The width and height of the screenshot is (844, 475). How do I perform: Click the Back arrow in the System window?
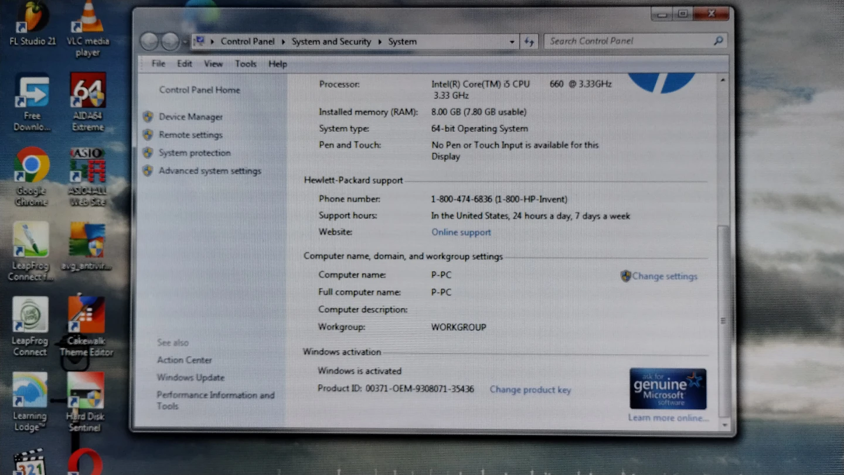point(149,42)
